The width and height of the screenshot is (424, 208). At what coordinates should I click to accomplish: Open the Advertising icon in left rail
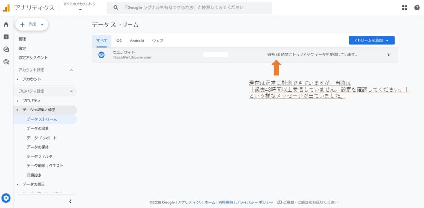[6, 62]
